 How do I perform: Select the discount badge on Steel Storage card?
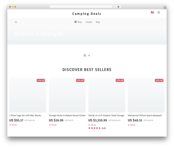[x=120, y=80]
